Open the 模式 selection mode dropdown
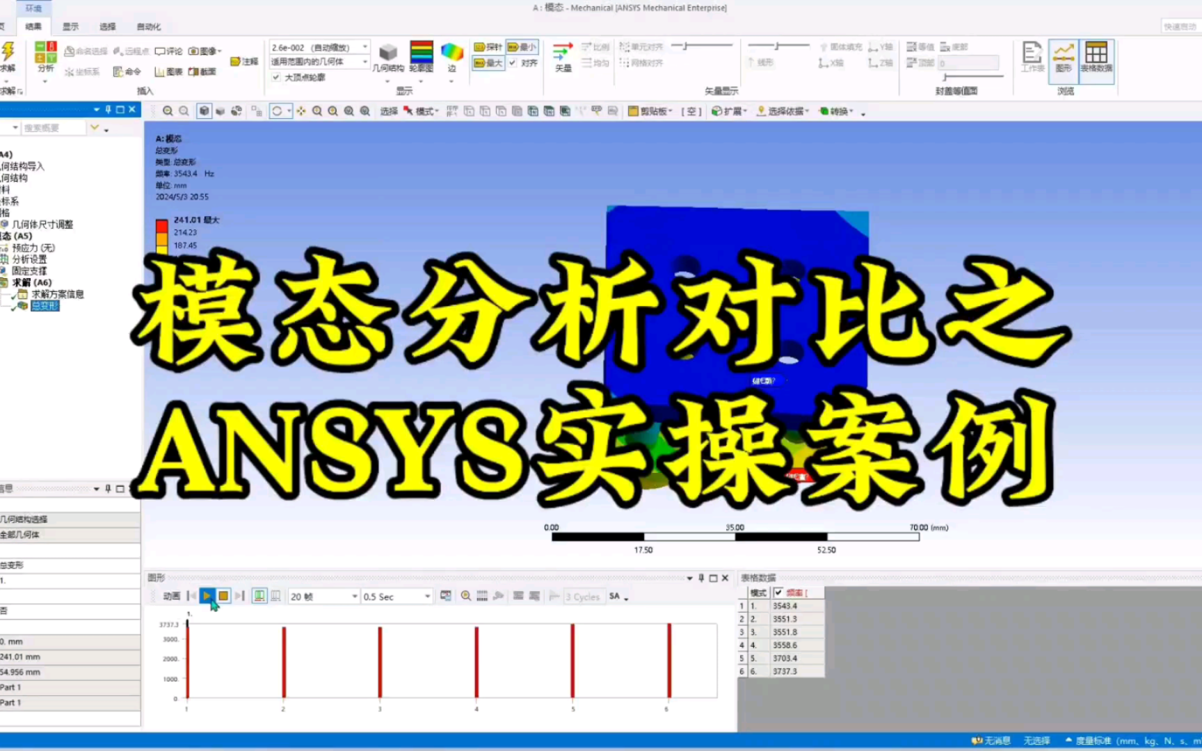 (x=422, y=111)
